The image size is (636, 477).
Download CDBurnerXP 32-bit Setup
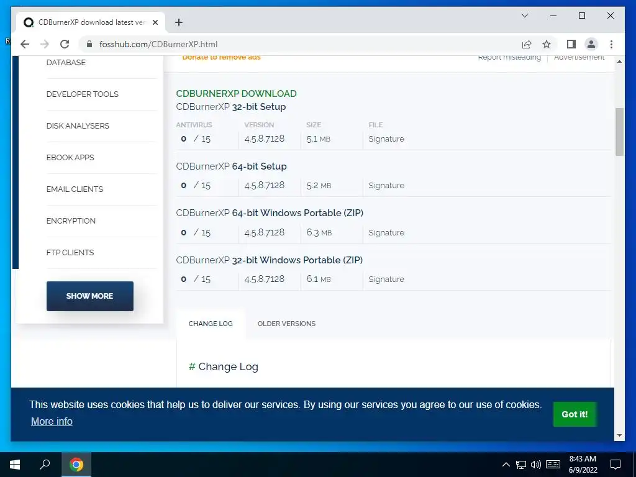tap(231, 107)
